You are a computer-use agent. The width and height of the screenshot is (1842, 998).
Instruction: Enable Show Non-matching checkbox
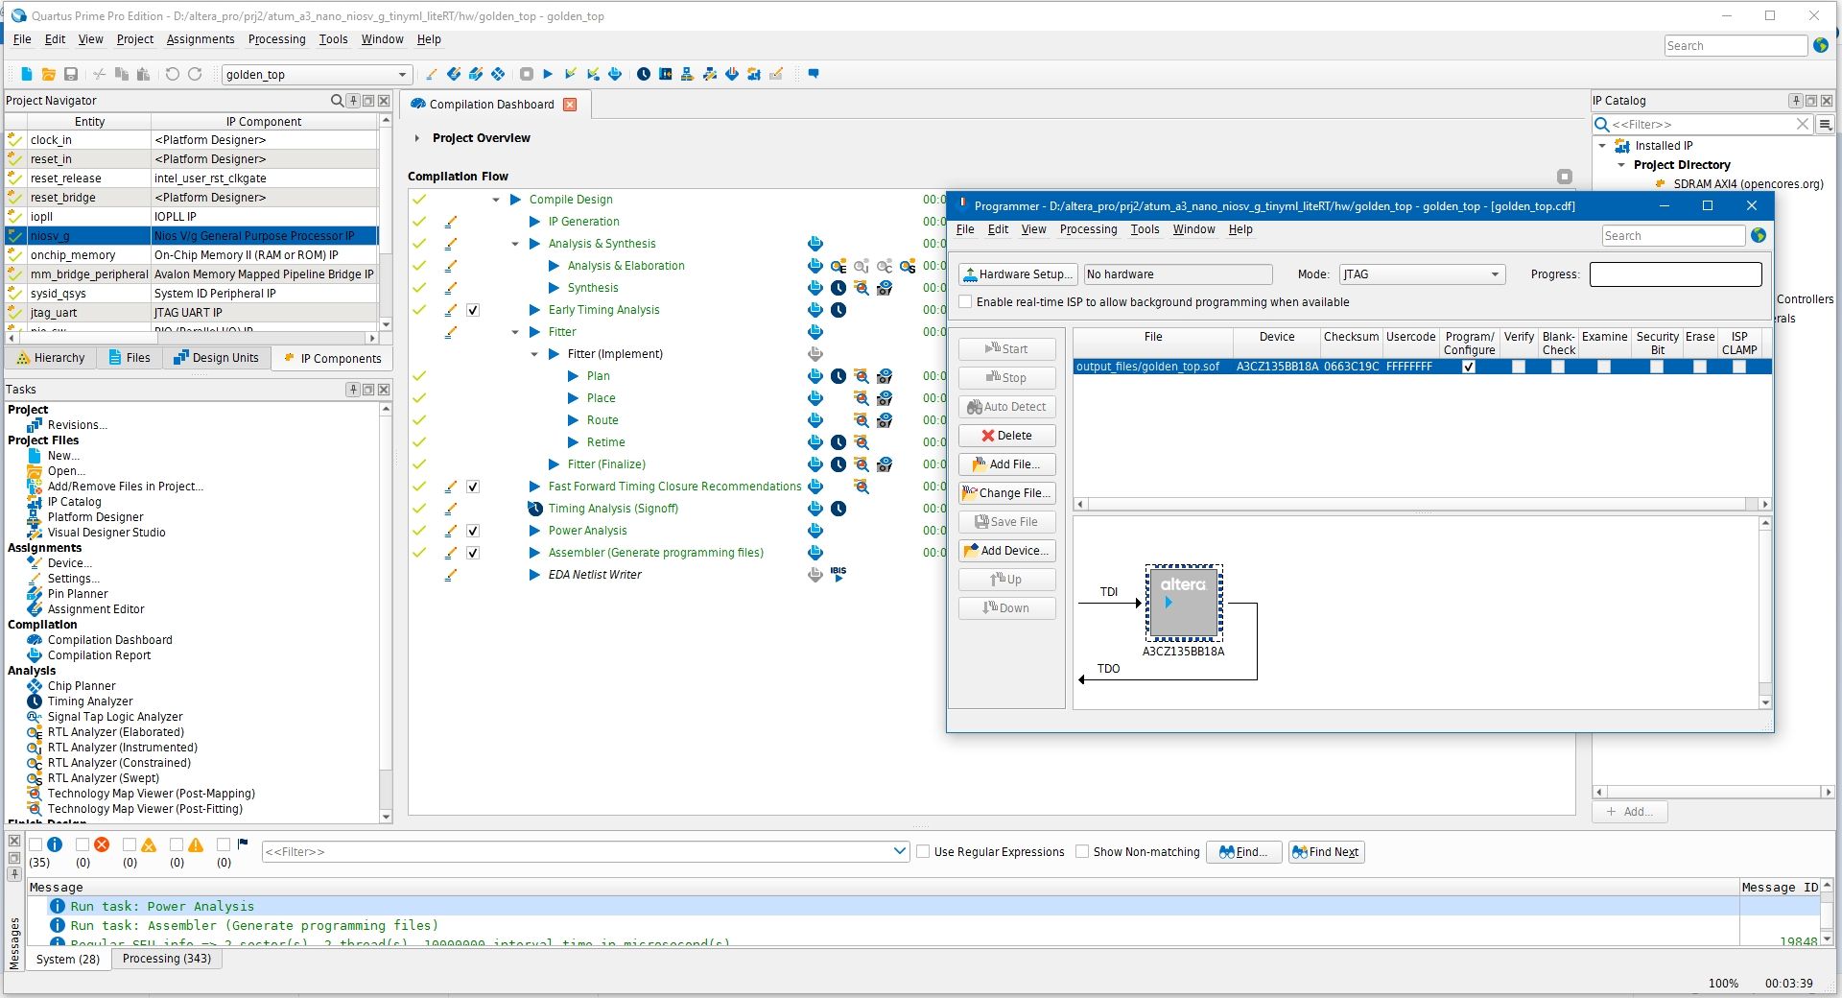(x=1082, y=851)
